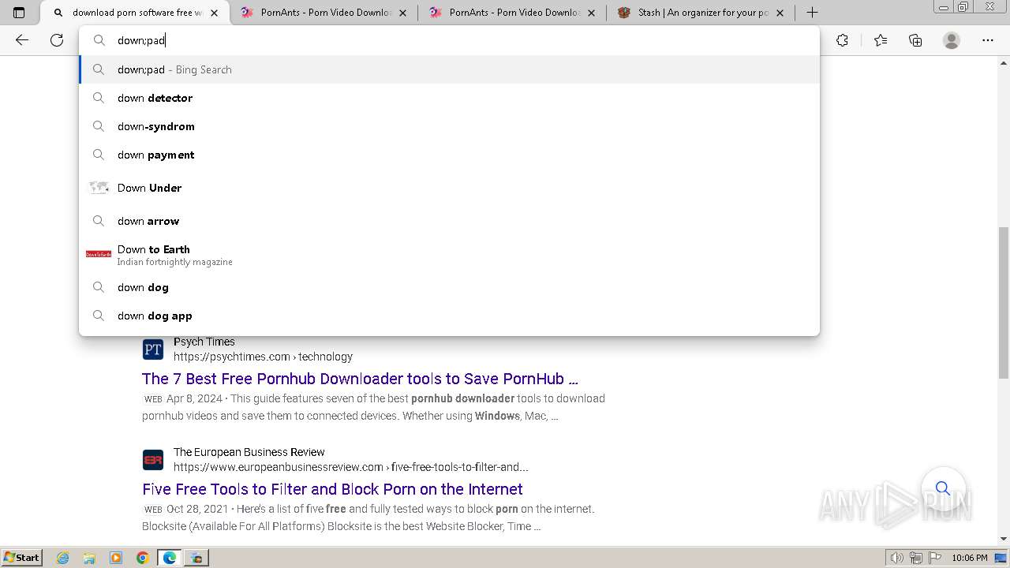The height and width of the screenshot is (568, 1010).
Task: Click The European Business Review site name
Action: coord(249,452)
